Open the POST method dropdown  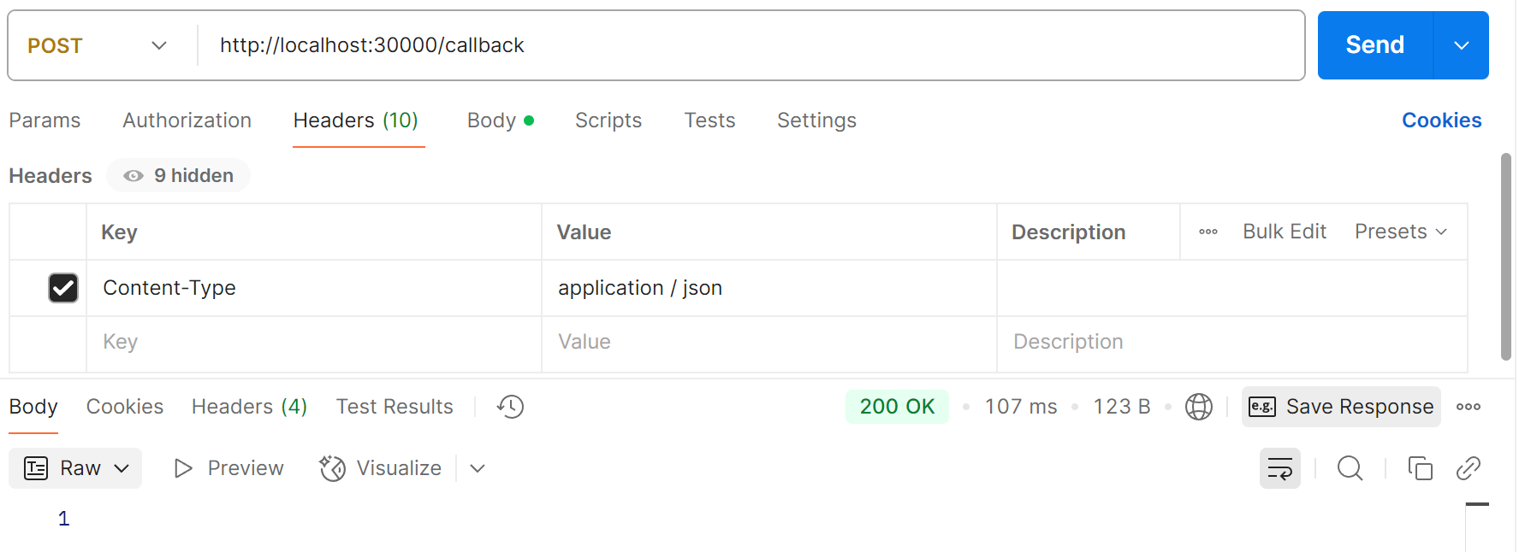97,45
